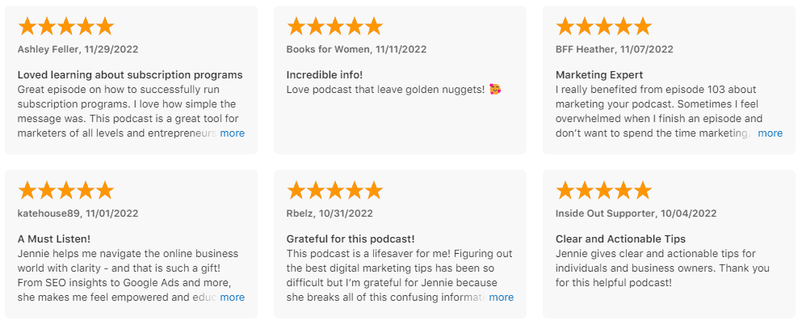Click reviewer name Inside Out Supporter

tap(605, 213)
